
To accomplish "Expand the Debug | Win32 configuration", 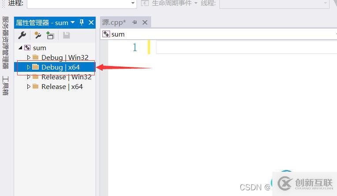I will 29,57.
